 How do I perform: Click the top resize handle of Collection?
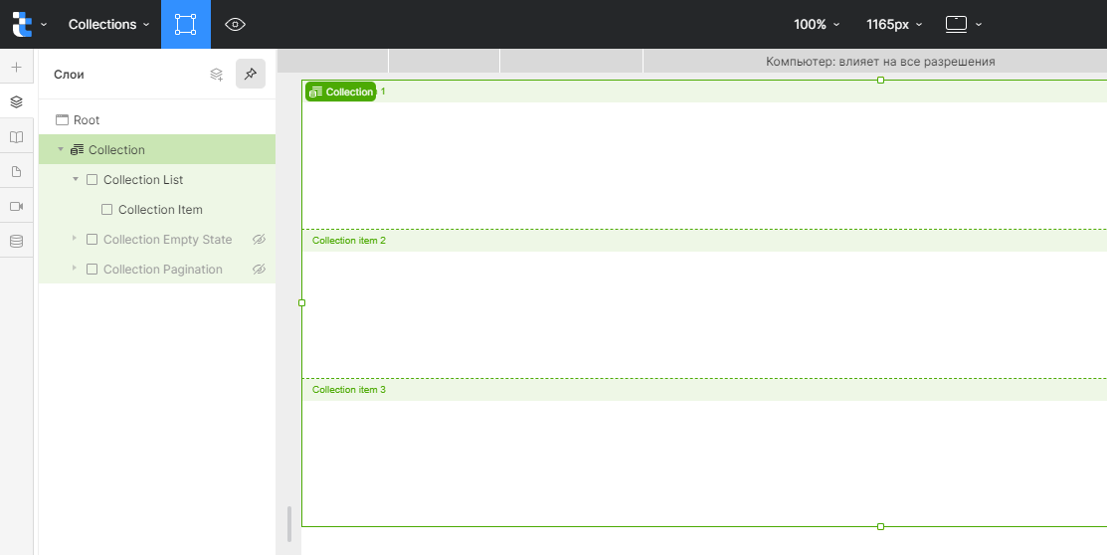(x=880, y=80)
